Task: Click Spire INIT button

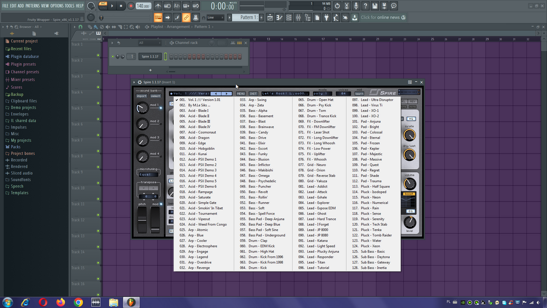Action: (x=253, y=94)
